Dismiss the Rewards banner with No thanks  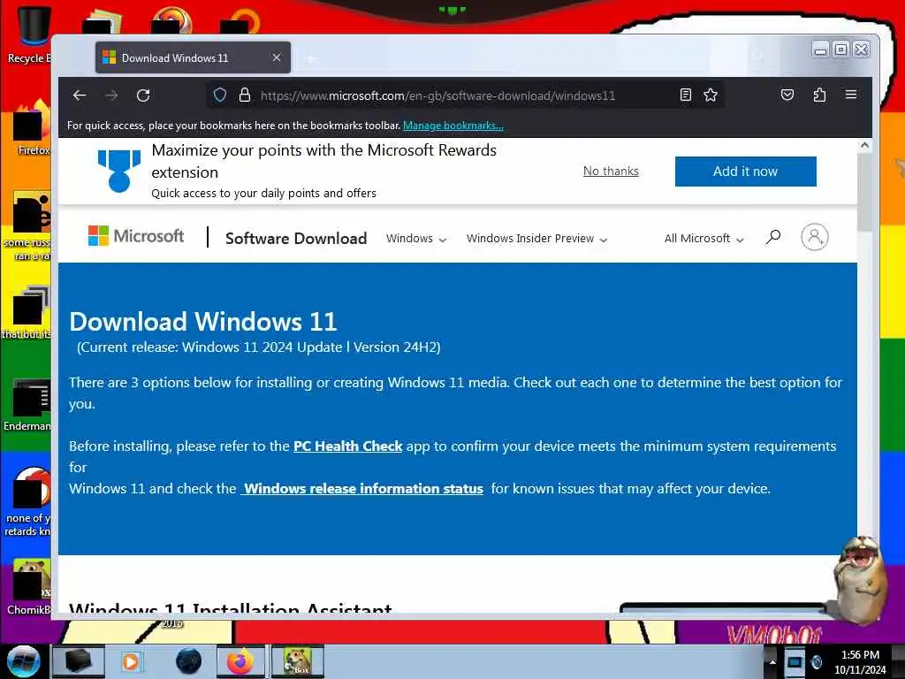tap(611, 171)
